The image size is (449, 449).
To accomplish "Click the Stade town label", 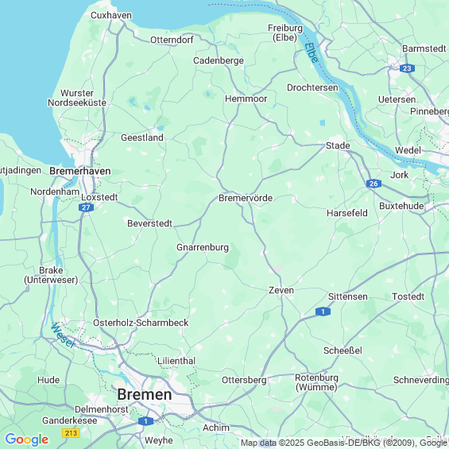I will 338,145.
